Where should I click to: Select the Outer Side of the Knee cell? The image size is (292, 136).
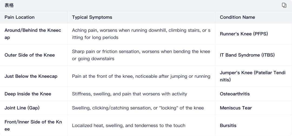pos(29,55)
